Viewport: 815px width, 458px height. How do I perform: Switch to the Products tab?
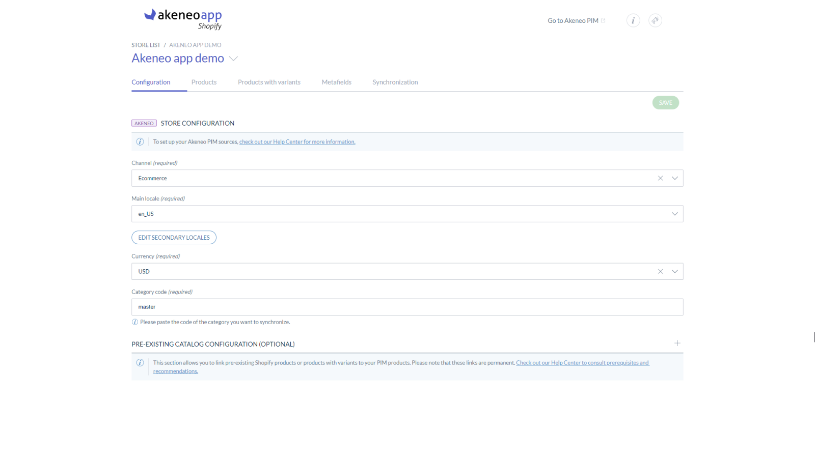[204, 82]
